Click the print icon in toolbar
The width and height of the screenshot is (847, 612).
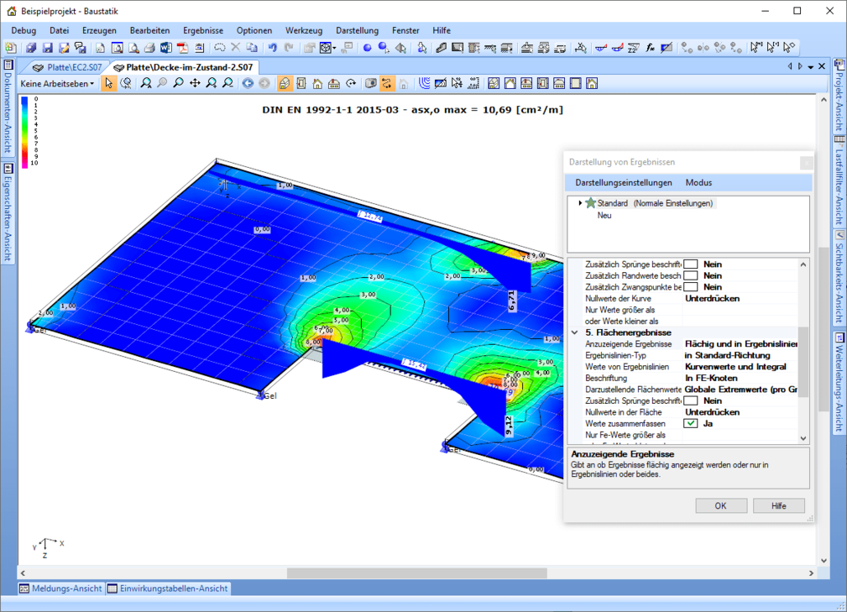(149, 48)
